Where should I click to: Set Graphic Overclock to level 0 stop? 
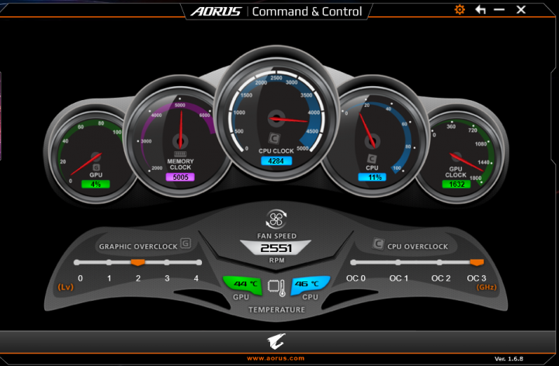[x=77, y=262]
